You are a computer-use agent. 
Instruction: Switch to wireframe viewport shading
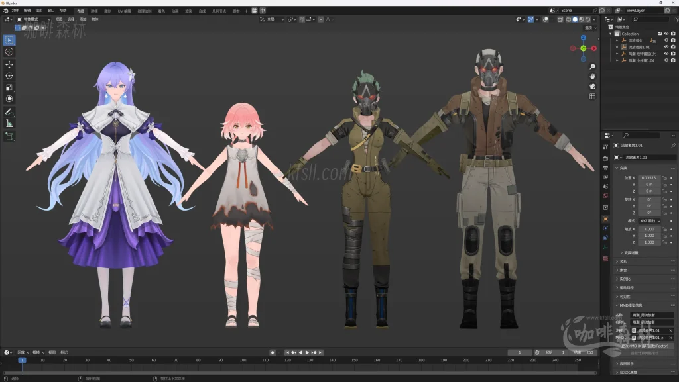pyautogui.click(x=568, y=19)
